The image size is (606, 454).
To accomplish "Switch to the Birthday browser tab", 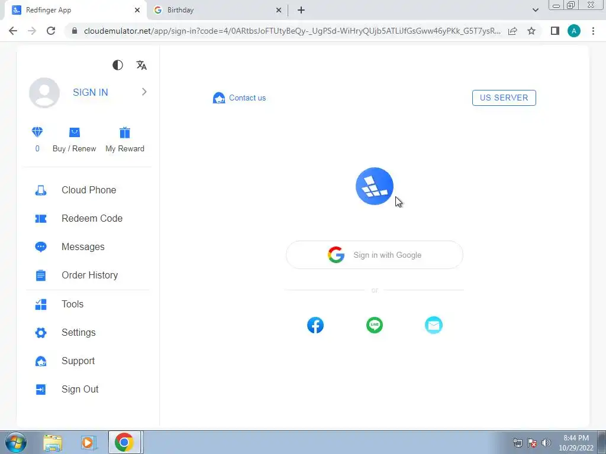I will click(x=218, y=10).
